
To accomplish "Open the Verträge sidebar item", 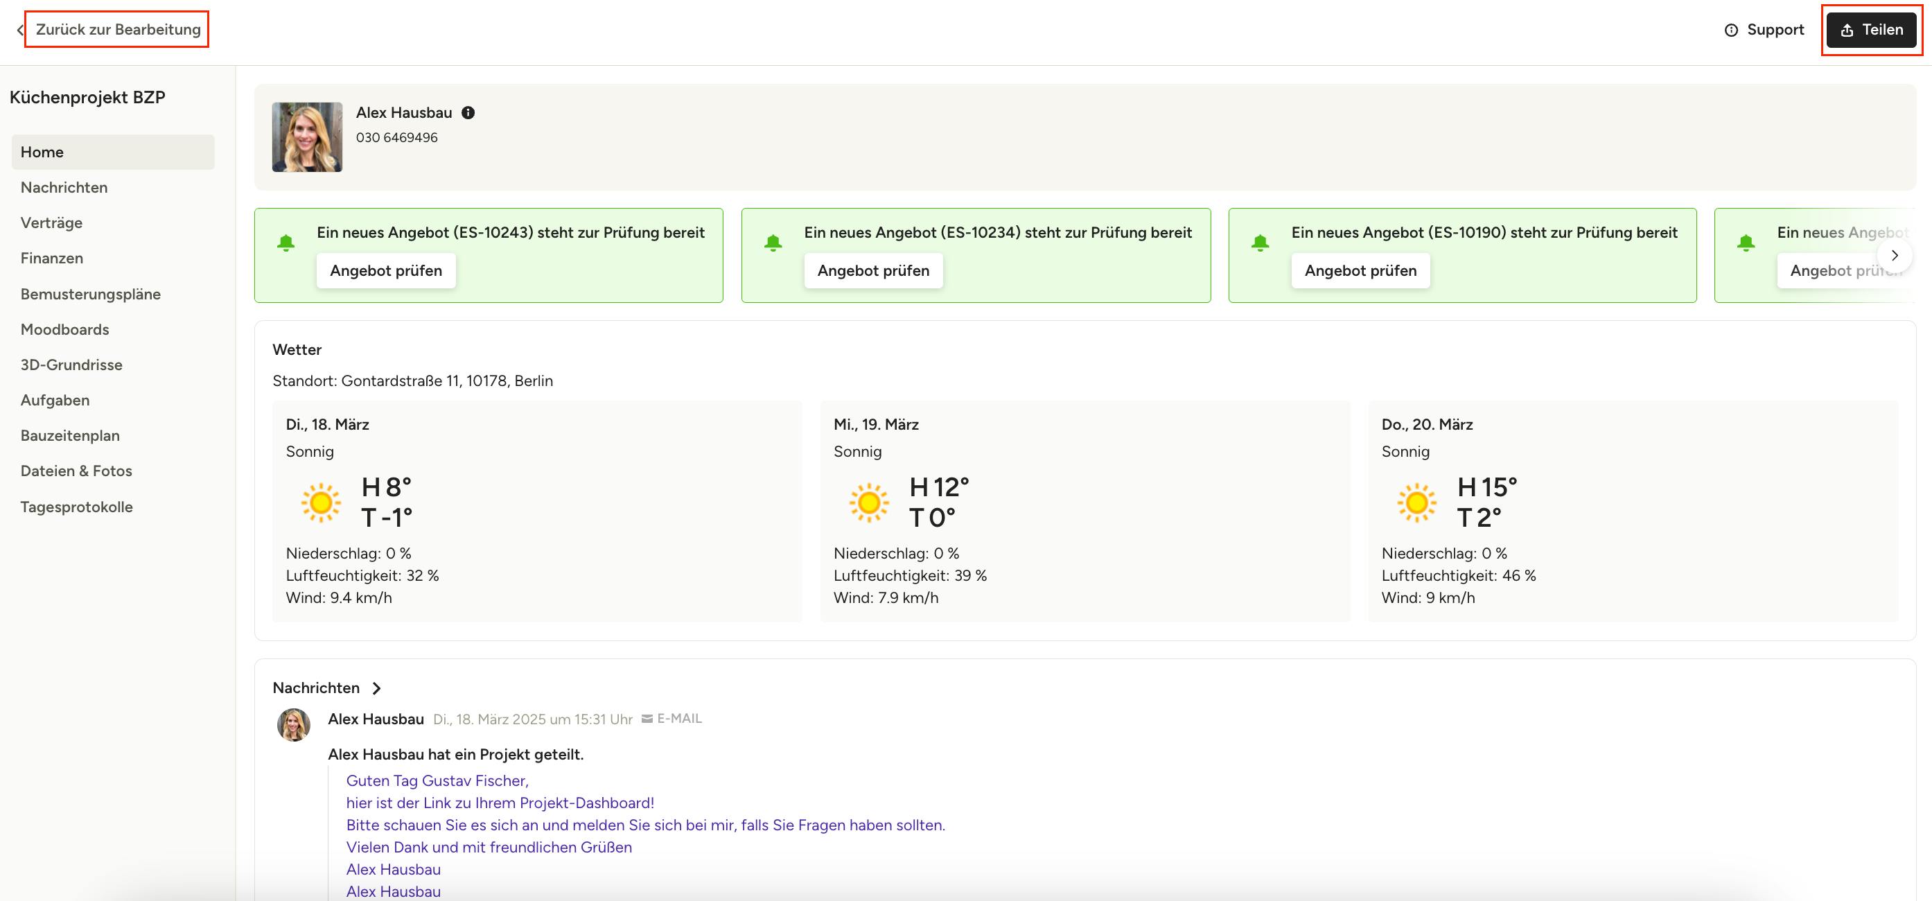I will (x=51, y=222).
